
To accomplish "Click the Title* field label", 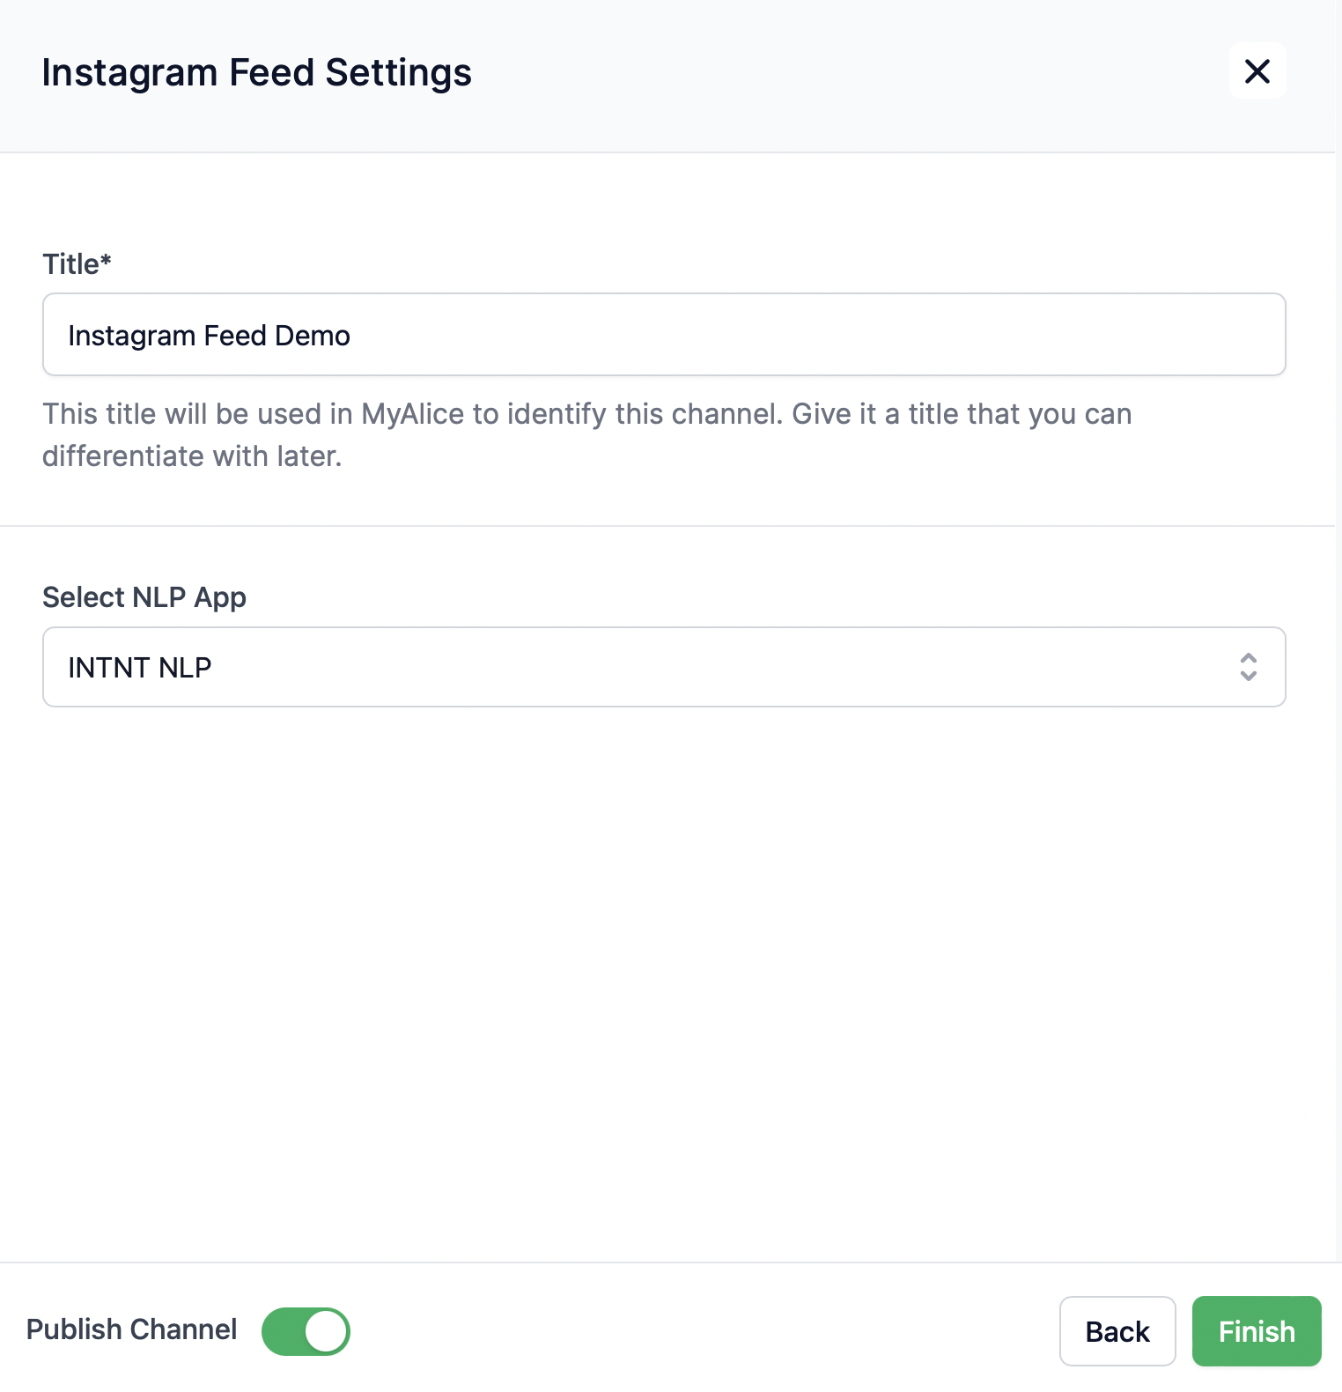I will point(77,264).
